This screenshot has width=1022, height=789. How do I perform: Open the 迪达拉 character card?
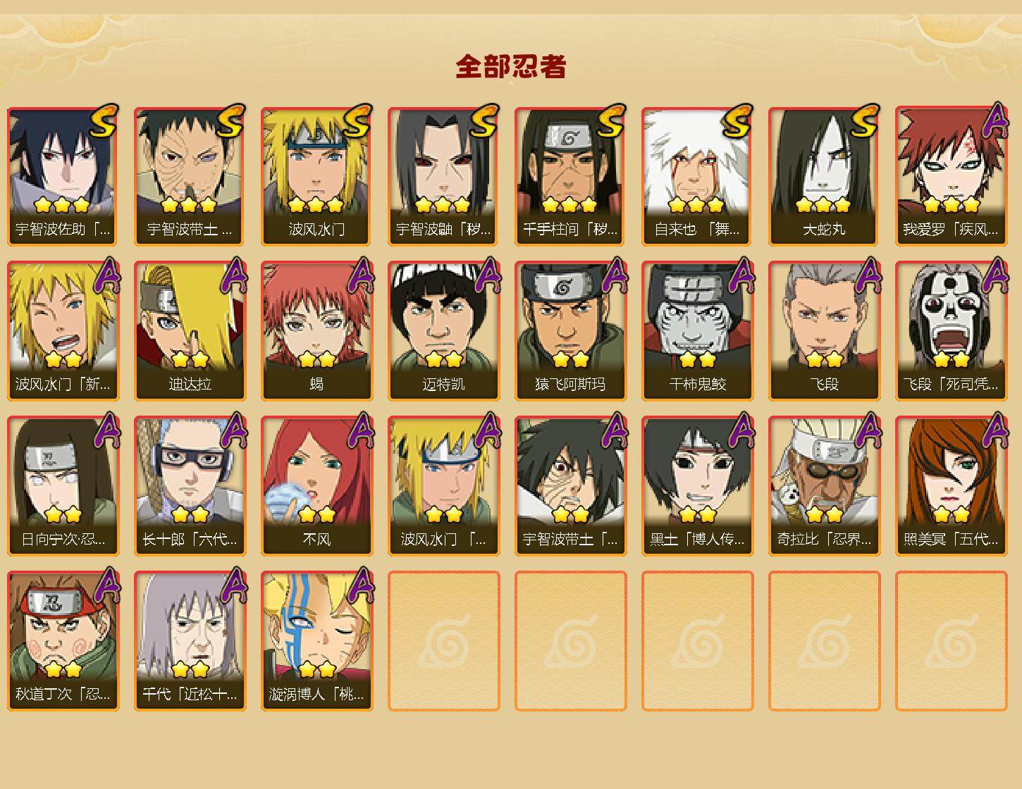(190, 331)
